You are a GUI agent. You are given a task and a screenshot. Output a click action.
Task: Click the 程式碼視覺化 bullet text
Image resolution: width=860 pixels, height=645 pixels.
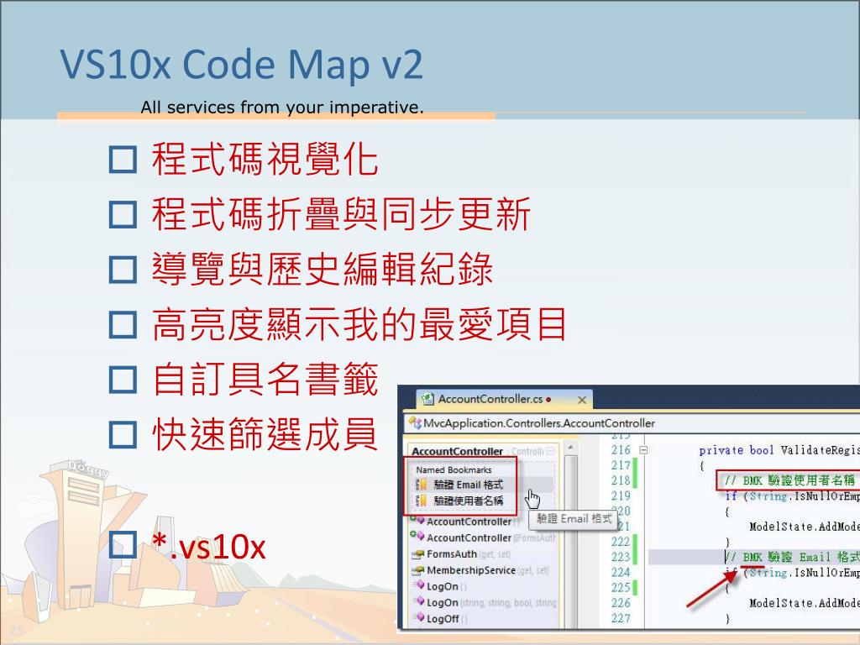tap(265, 160)
